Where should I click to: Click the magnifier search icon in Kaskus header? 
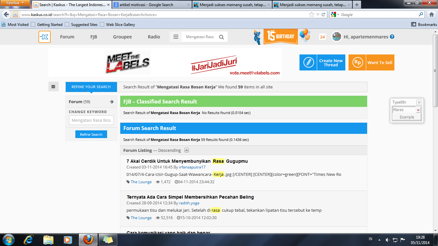coord(221,37)
